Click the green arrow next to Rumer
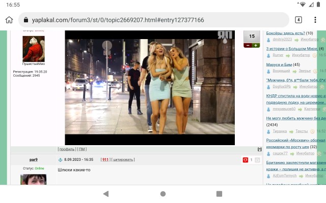This screenshot has width=326, height=203. coord(288,55)
